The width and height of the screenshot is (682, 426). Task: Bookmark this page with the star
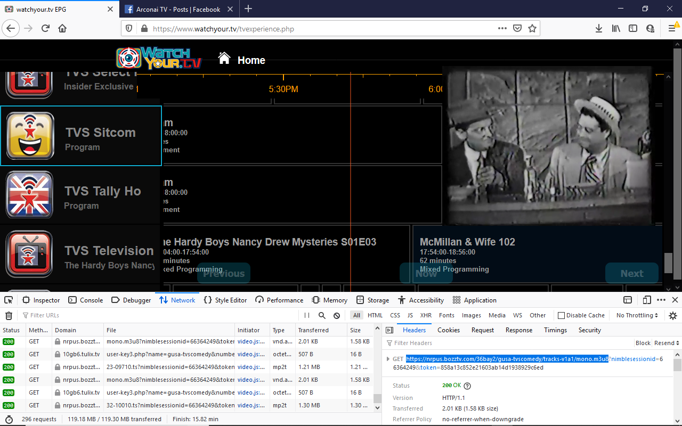point(532,28)
